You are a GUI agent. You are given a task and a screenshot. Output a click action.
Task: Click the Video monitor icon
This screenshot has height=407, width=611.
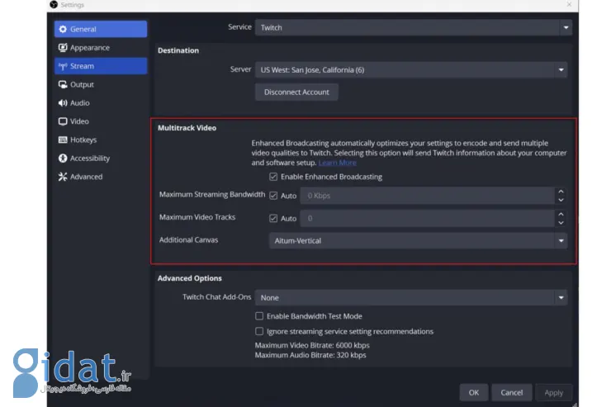point(63,121)
